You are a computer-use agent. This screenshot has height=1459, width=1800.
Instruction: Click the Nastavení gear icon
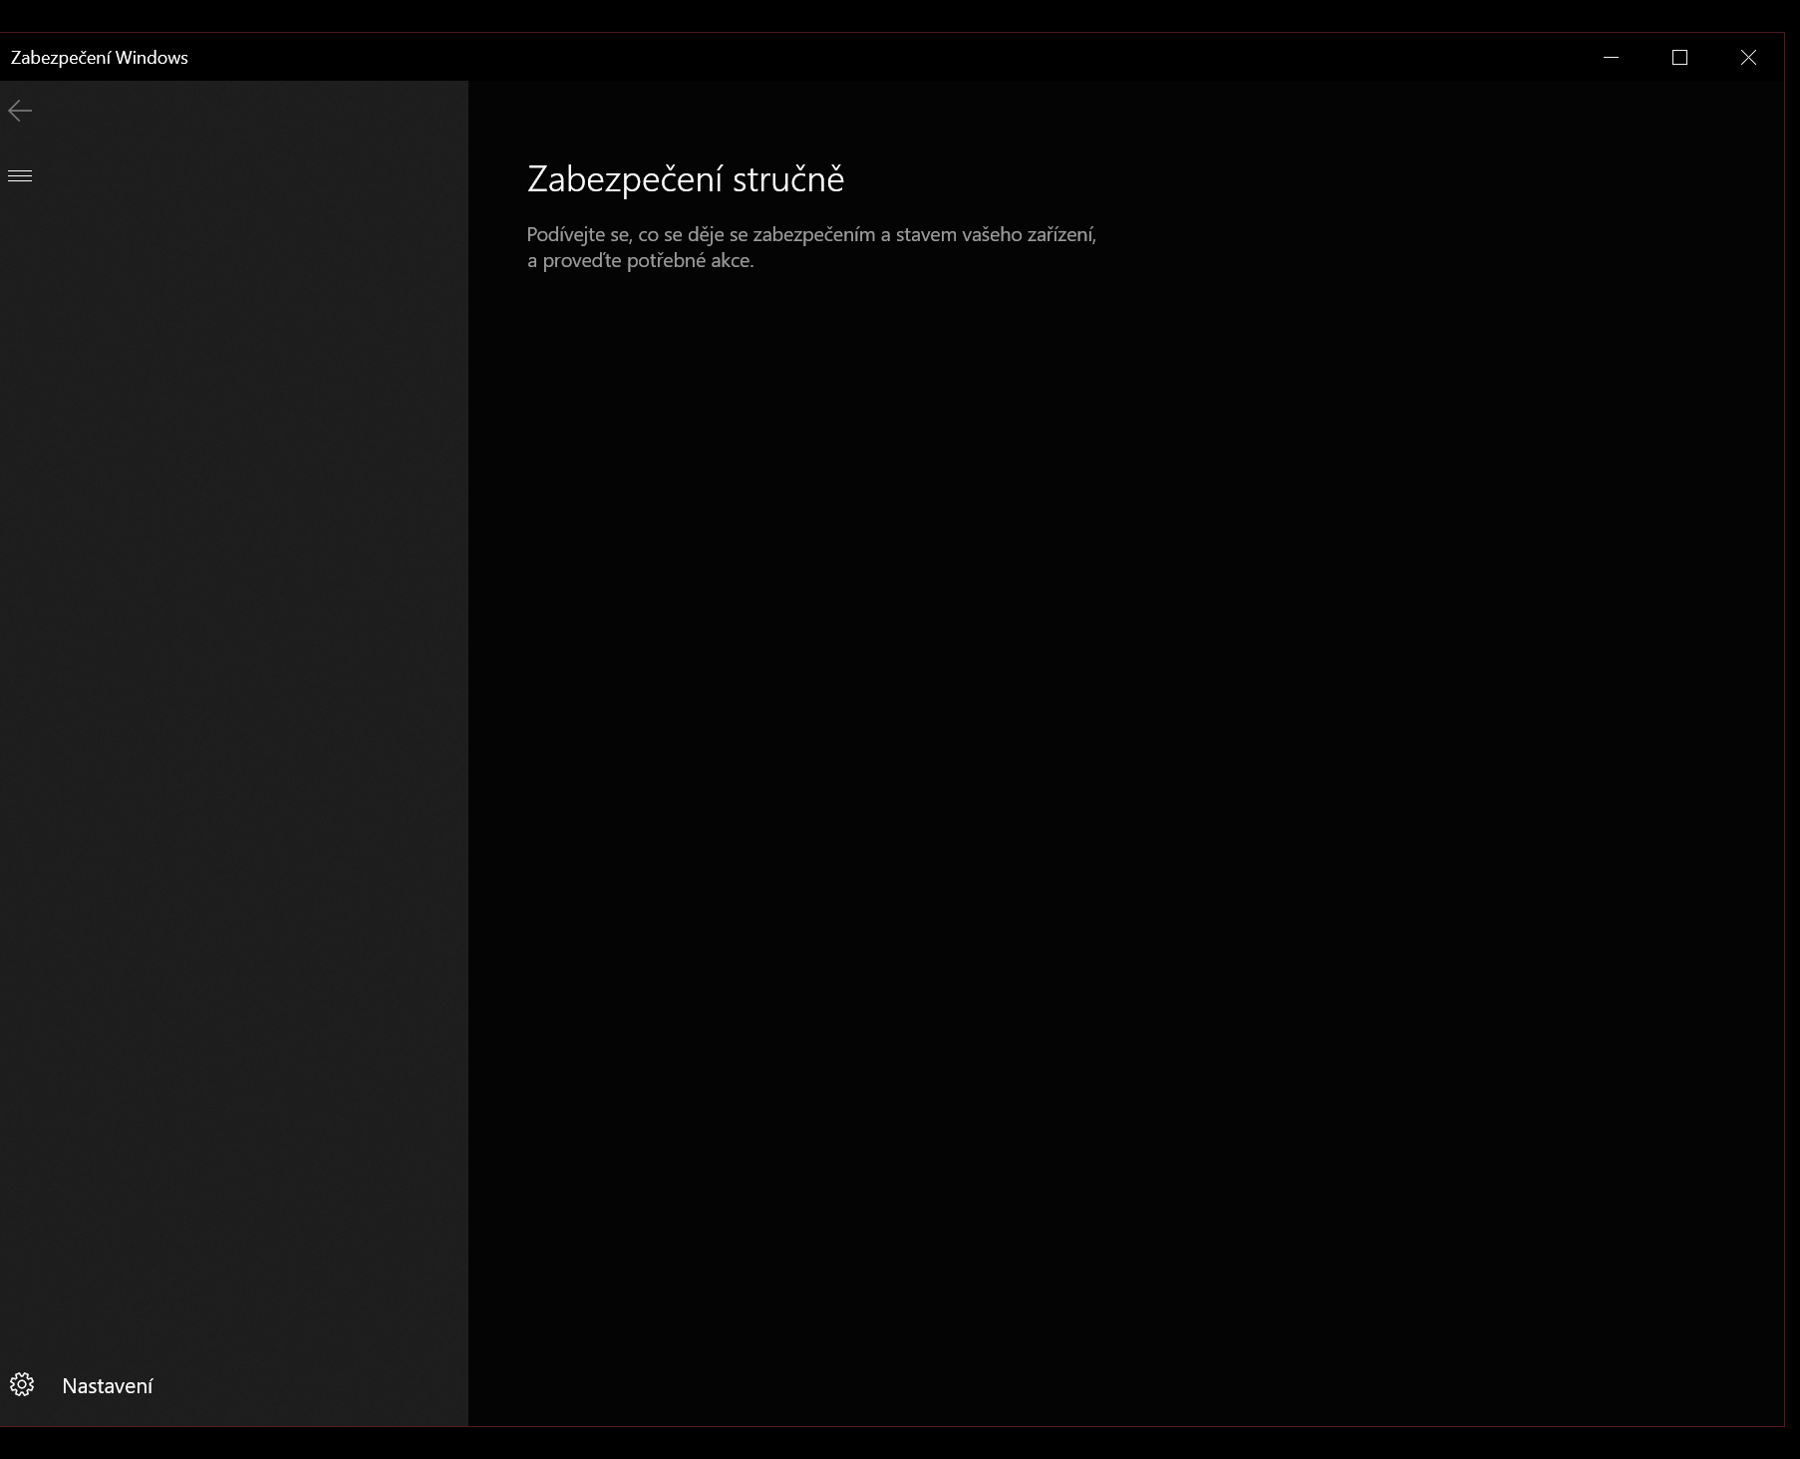[22, 1384]
